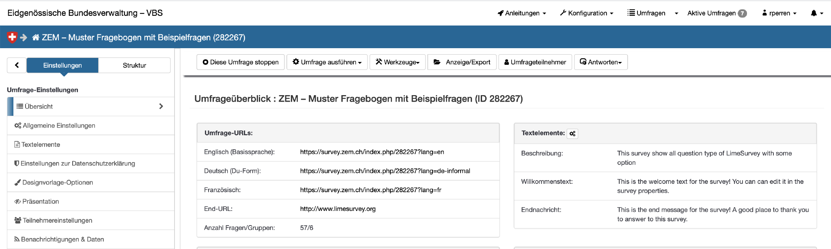This screenshot has width=831, height=249.
Task: Open the Konfiguration dropdown menu
Action: click(x=587, y=13)
